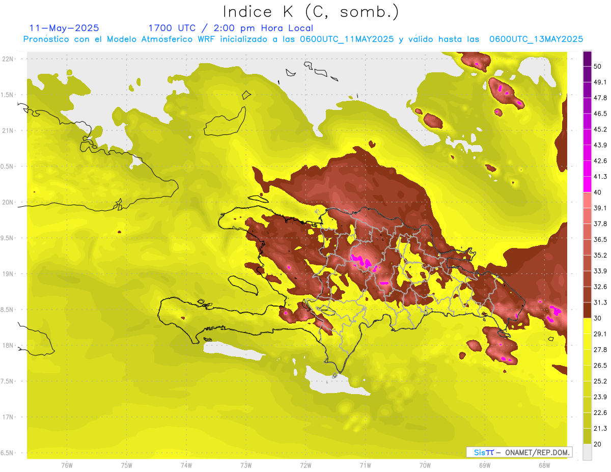
Task: Click the colorbar value '39.1'
Action: coord(600,208)
